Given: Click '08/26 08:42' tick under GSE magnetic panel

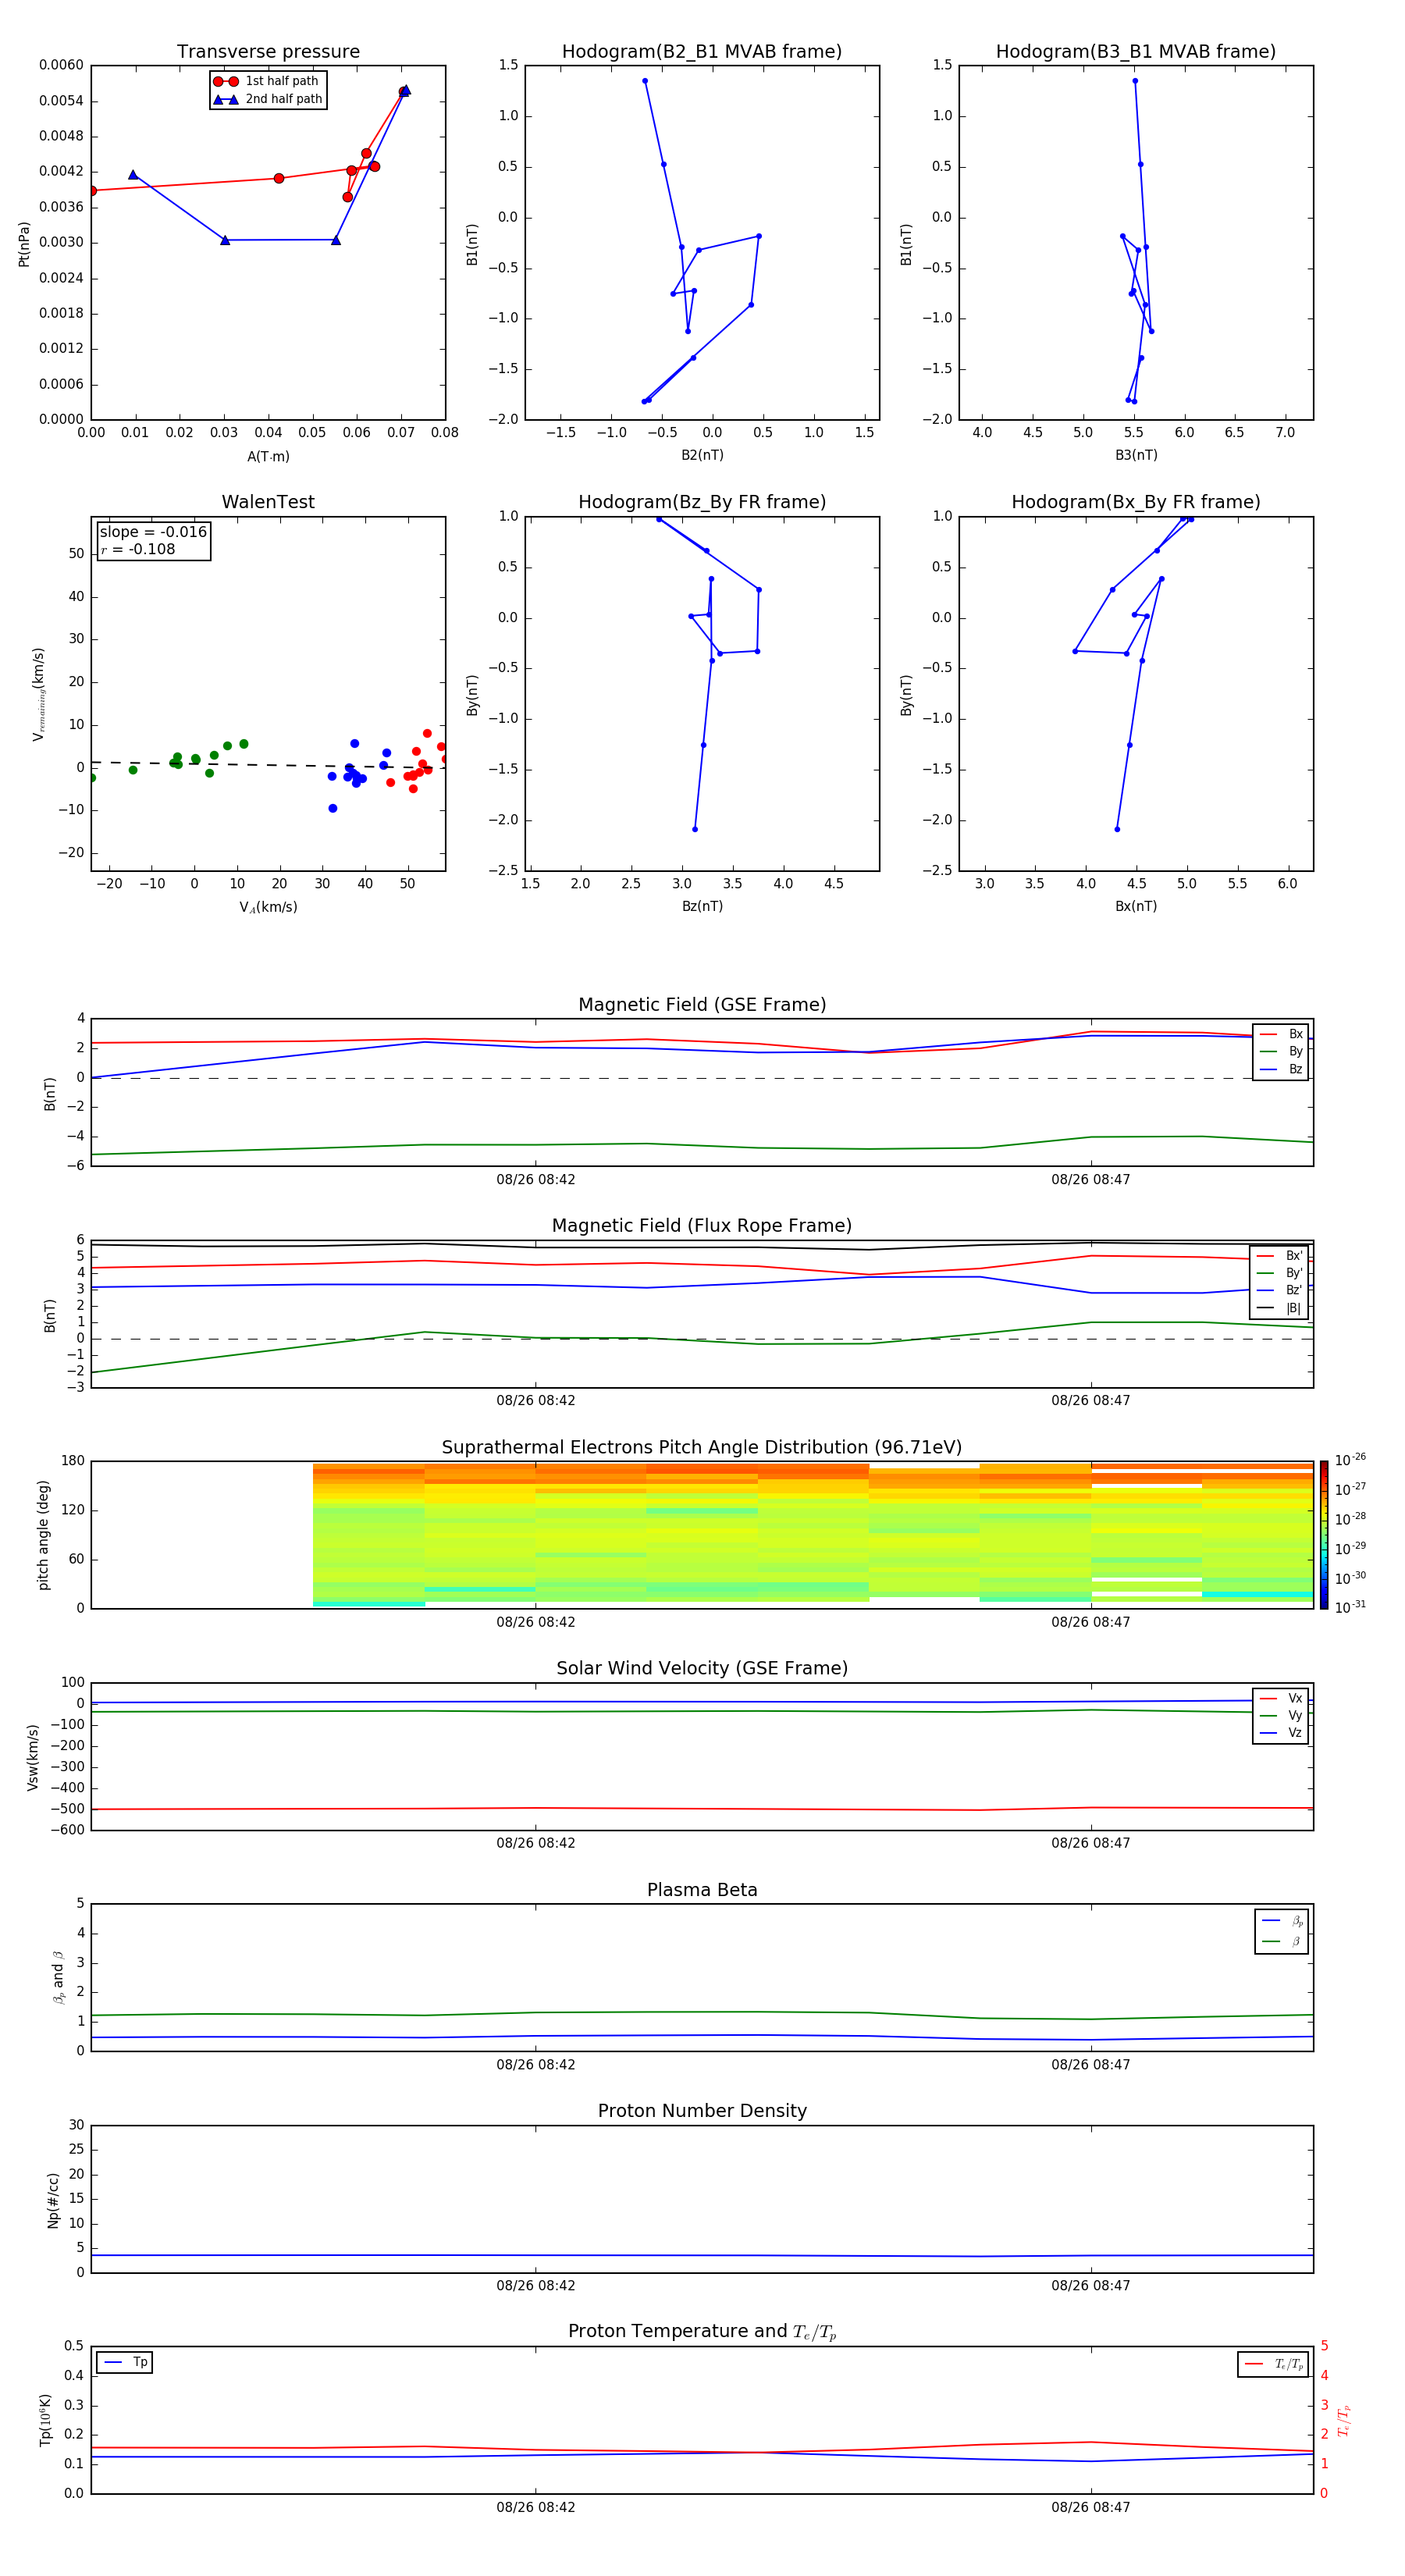Looking at the screenshot, I should [x=536, y=1180].
